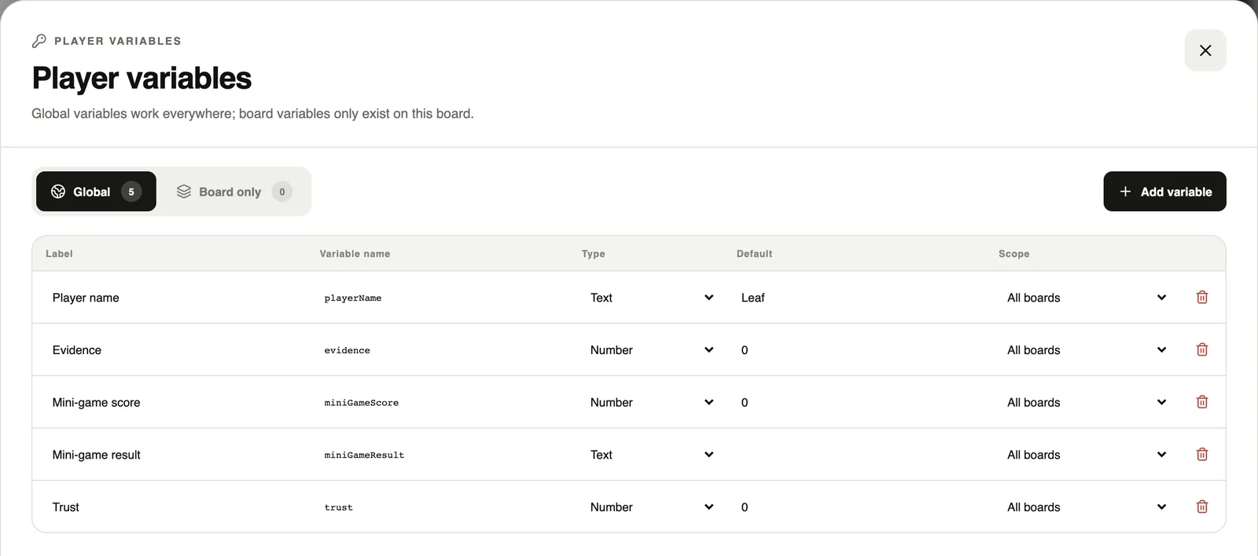Screen dimensions: 1258x556
Task: Open Type dropdown for Player name
Action: point(652,298)
